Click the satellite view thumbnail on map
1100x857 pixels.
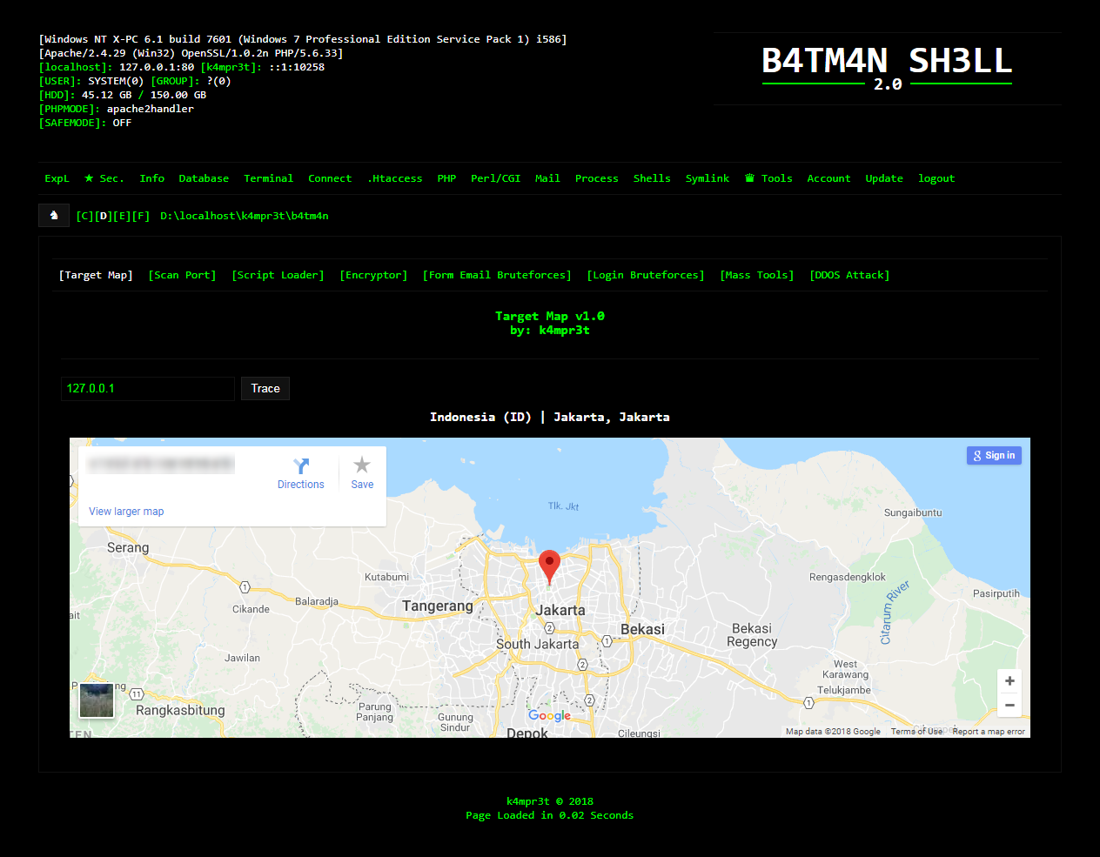[97, 700]
